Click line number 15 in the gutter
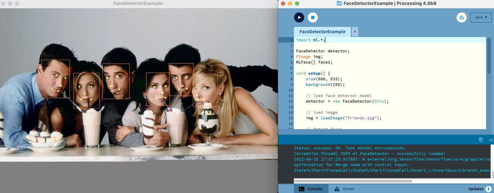 (290, 118)
